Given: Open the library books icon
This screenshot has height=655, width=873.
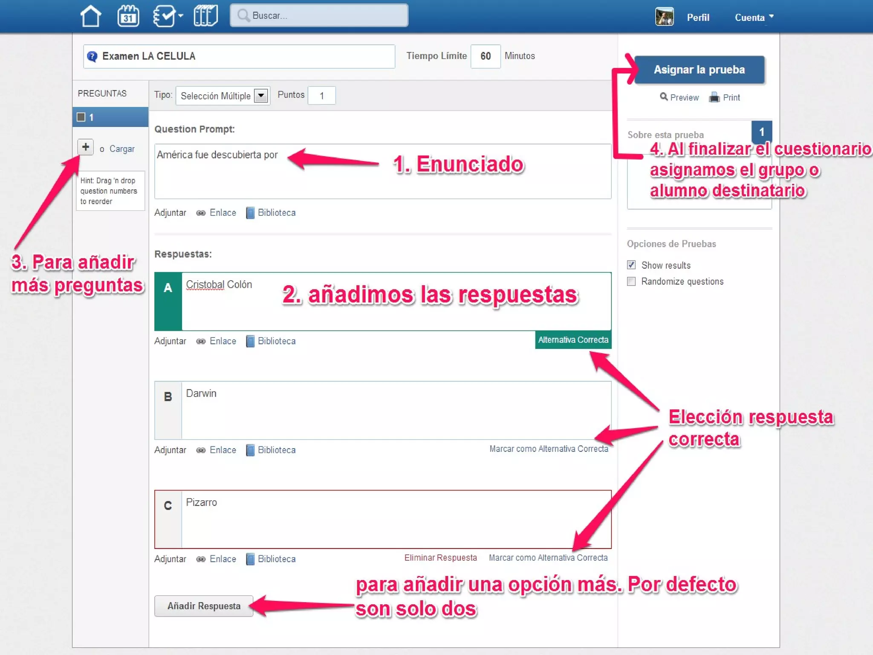Looking at the screenshot, I should click(205, 16).
